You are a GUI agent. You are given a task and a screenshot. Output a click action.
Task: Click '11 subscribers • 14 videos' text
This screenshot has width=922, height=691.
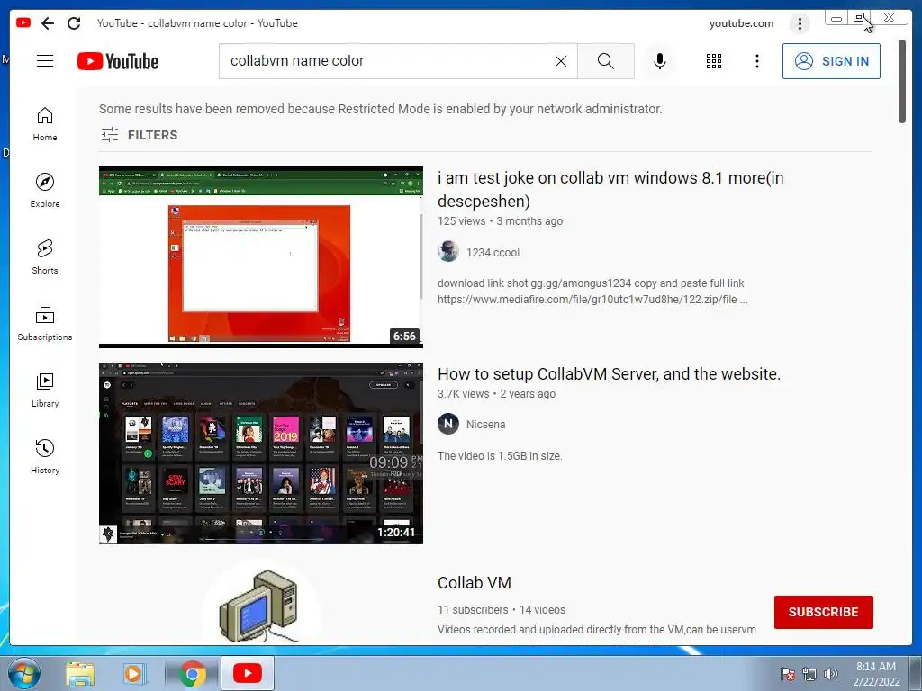tap(501, 609)
